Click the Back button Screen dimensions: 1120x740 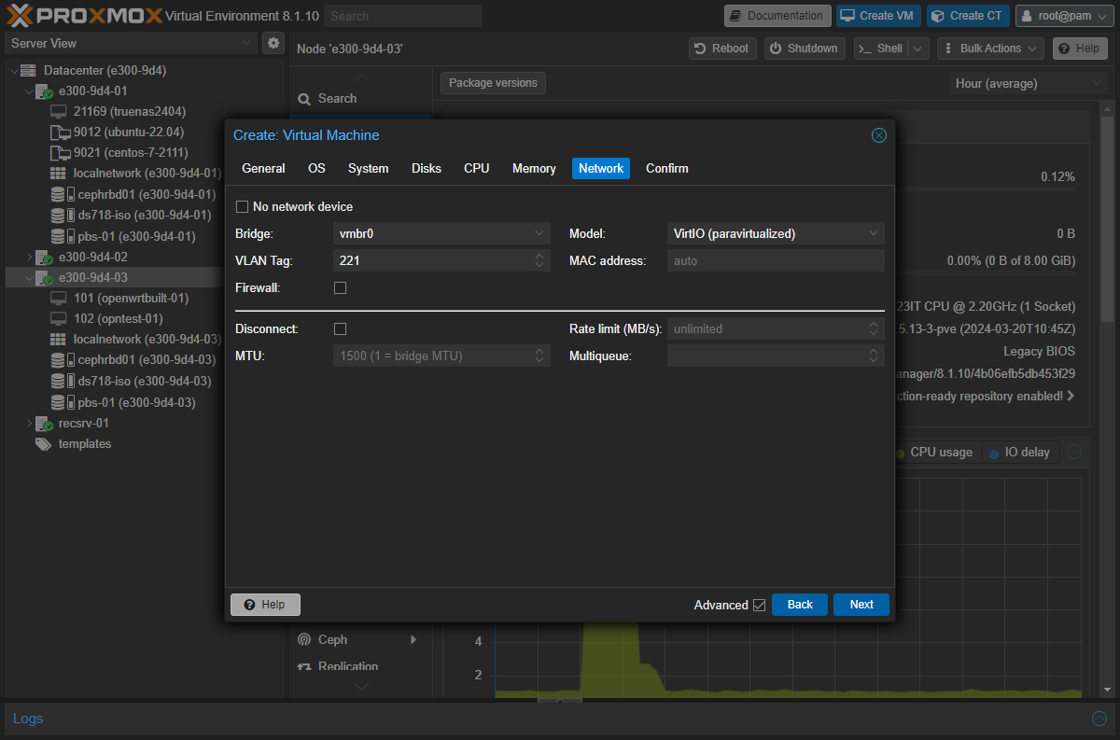point(800,605)
